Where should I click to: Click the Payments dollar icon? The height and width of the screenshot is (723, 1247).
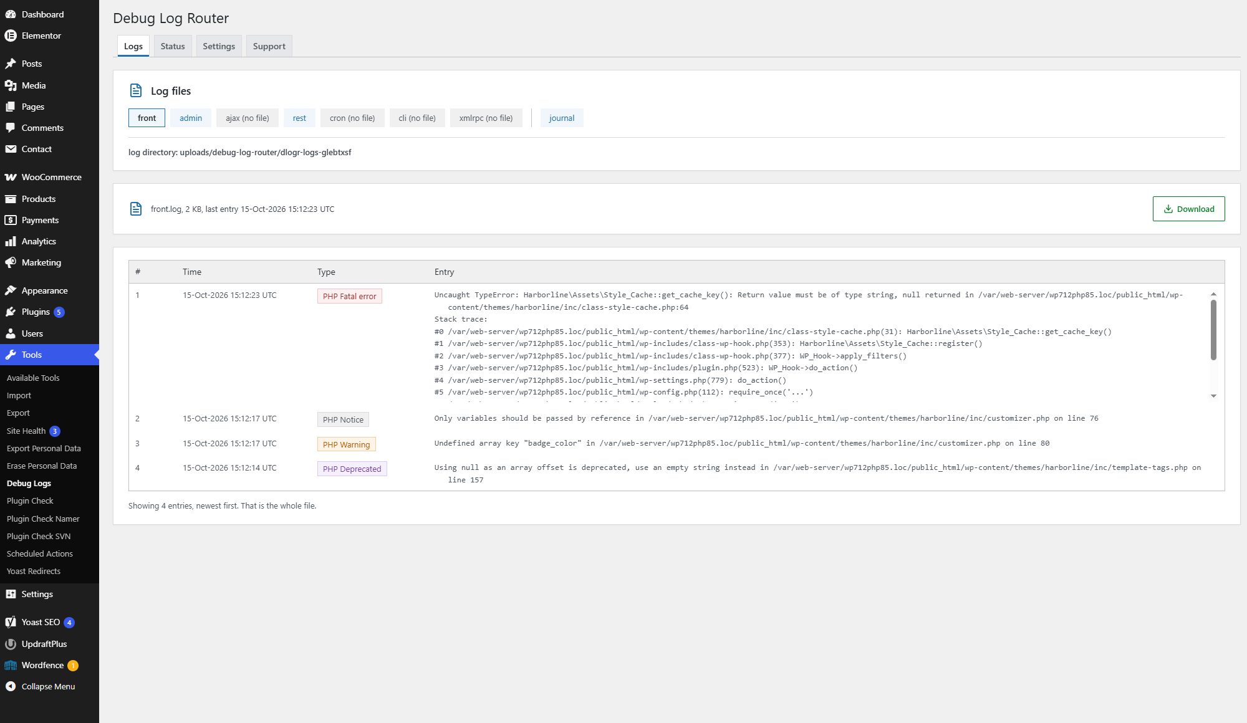click(x=11, y=220)
